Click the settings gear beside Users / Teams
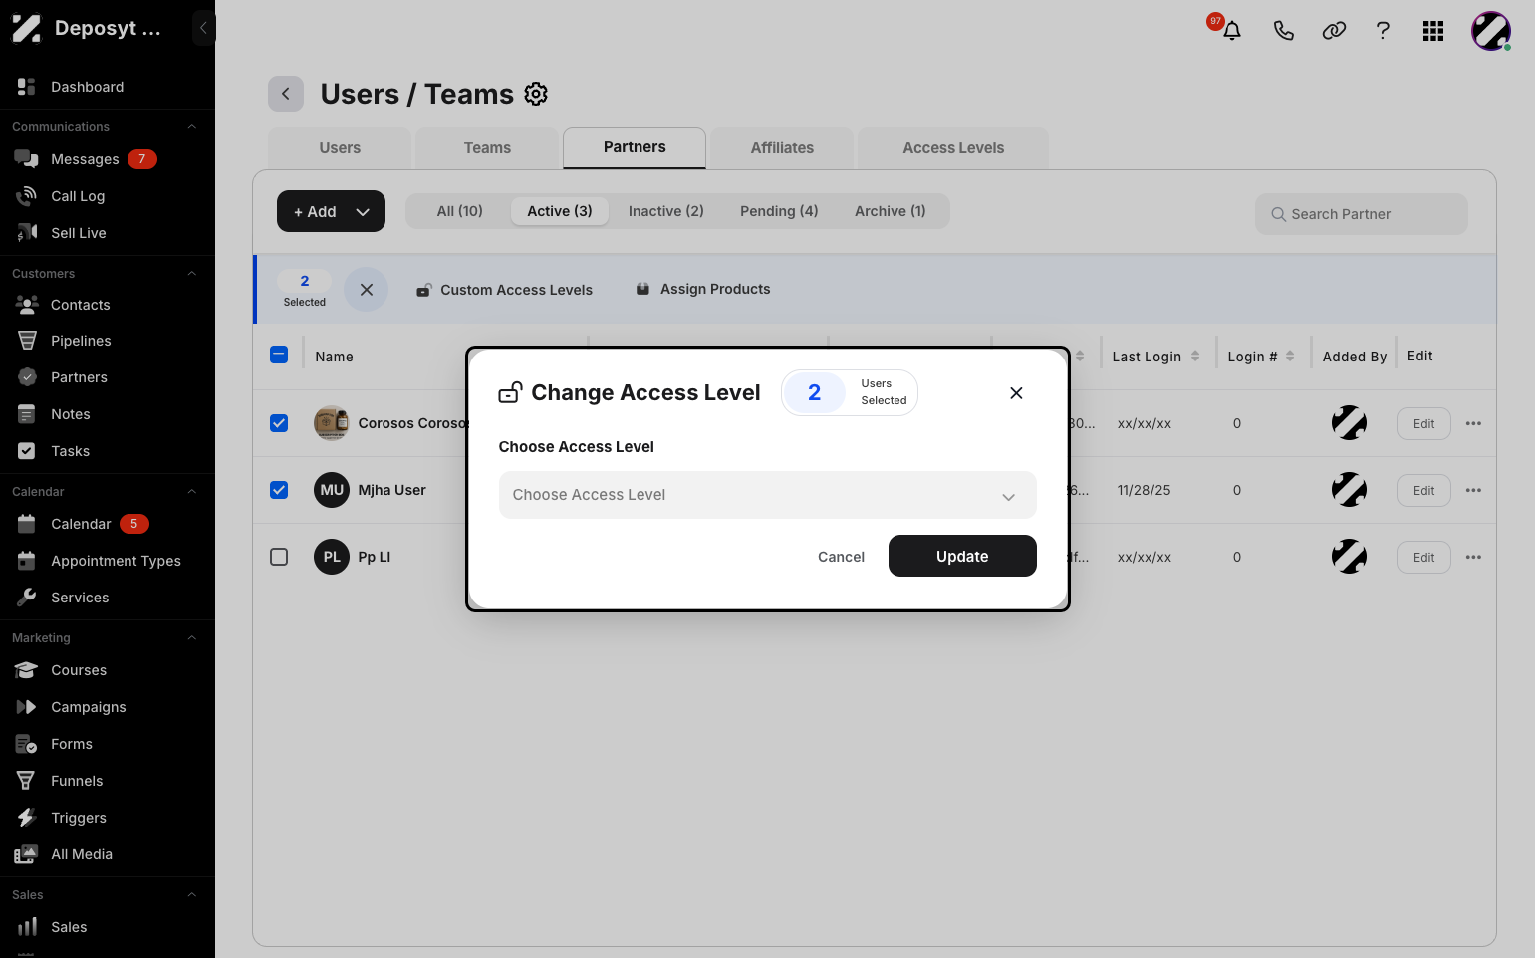Screen dimensions: 1535x958 536,94
